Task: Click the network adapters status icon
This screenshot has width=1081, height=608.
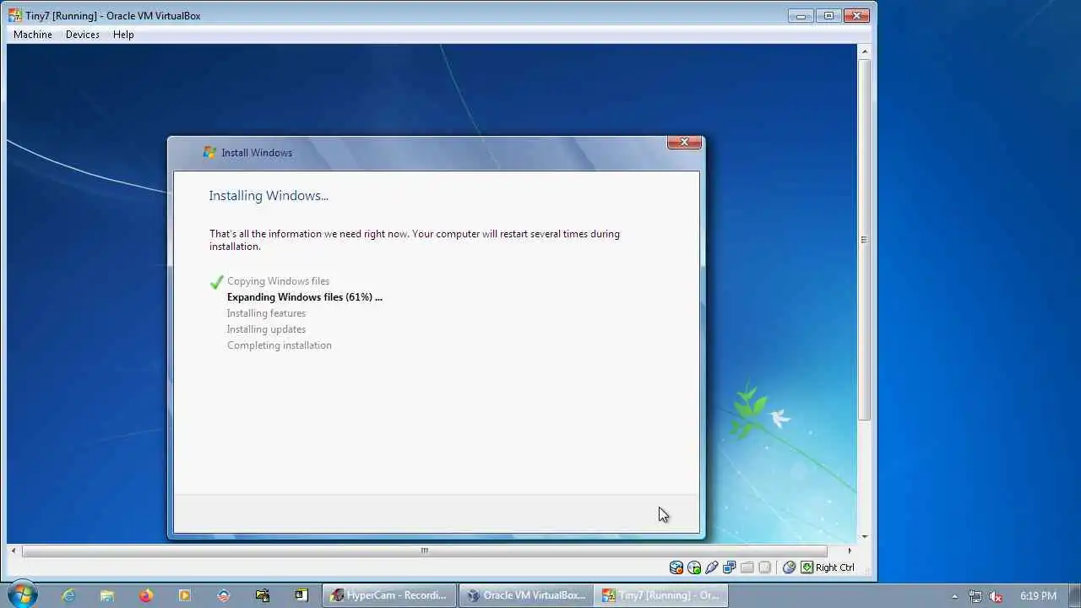Action: (x=730, y=567)
